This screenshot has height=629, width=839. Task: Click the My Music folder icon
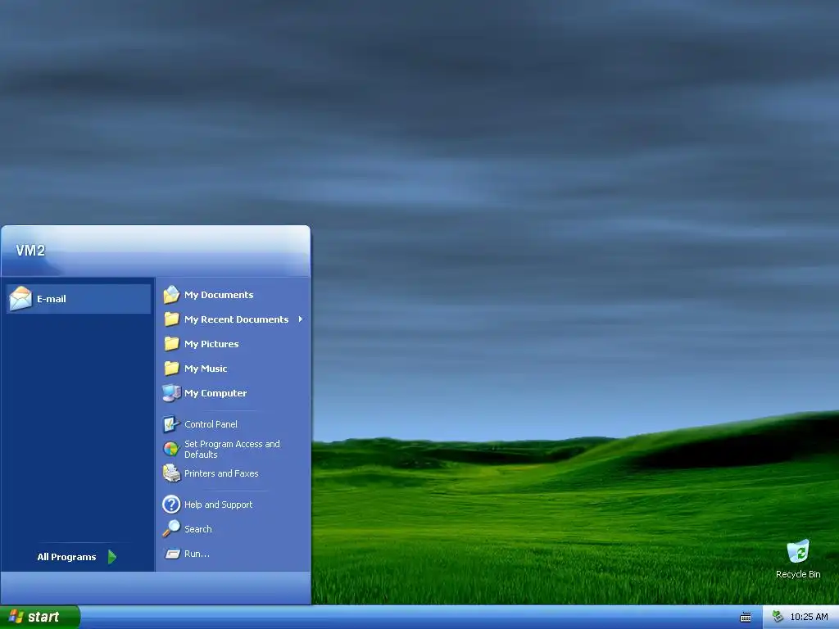(171, 369)
